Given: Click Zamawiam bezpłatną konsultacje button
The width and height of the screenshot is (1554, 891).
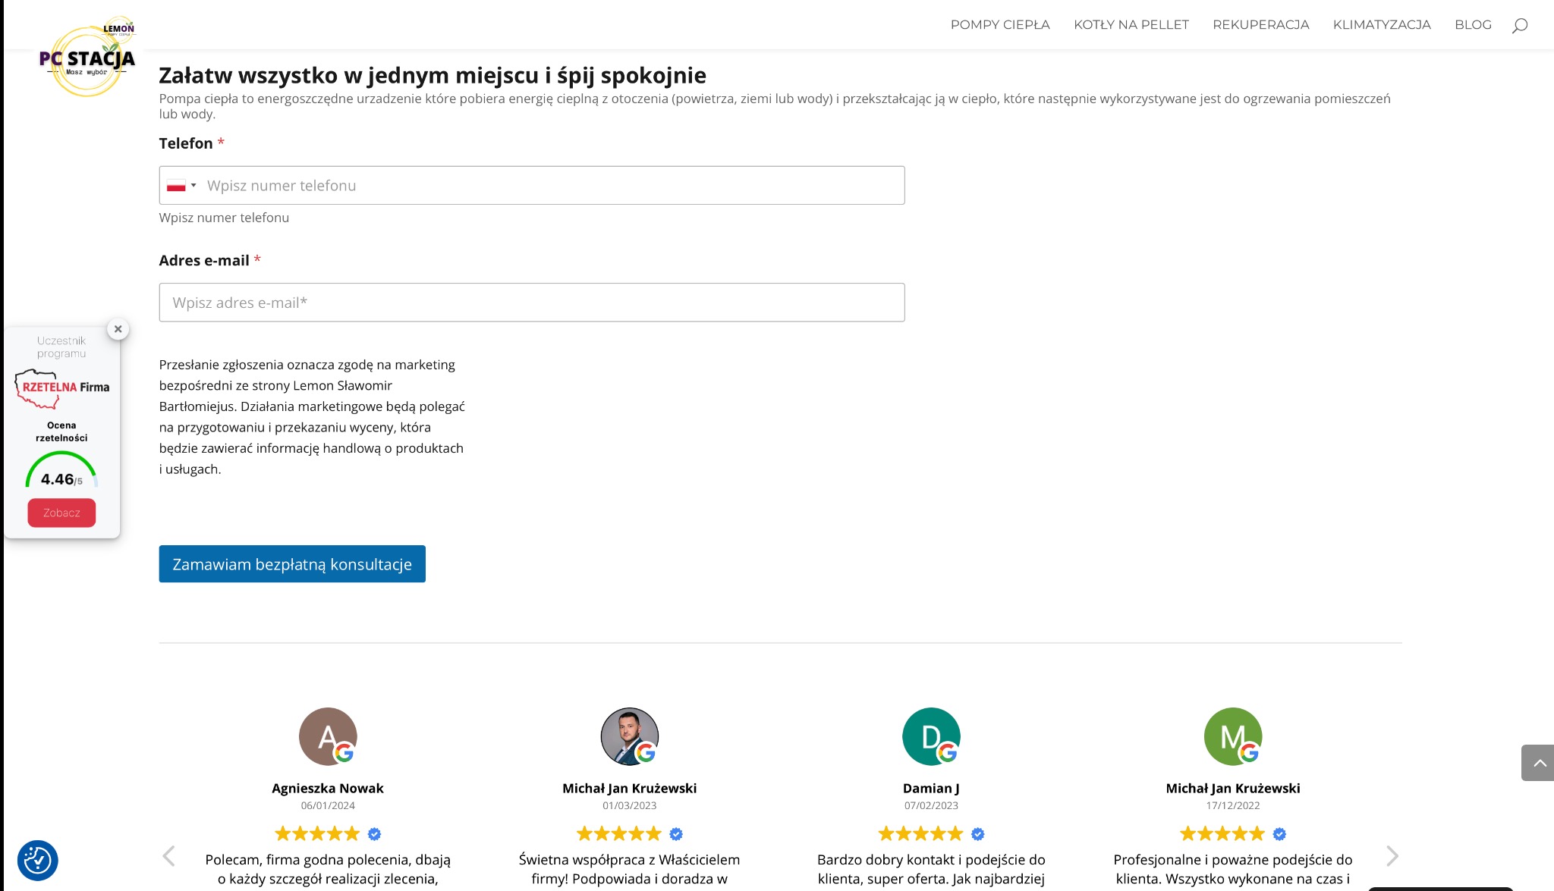Looking at the screenshot, I should [291, 563].
